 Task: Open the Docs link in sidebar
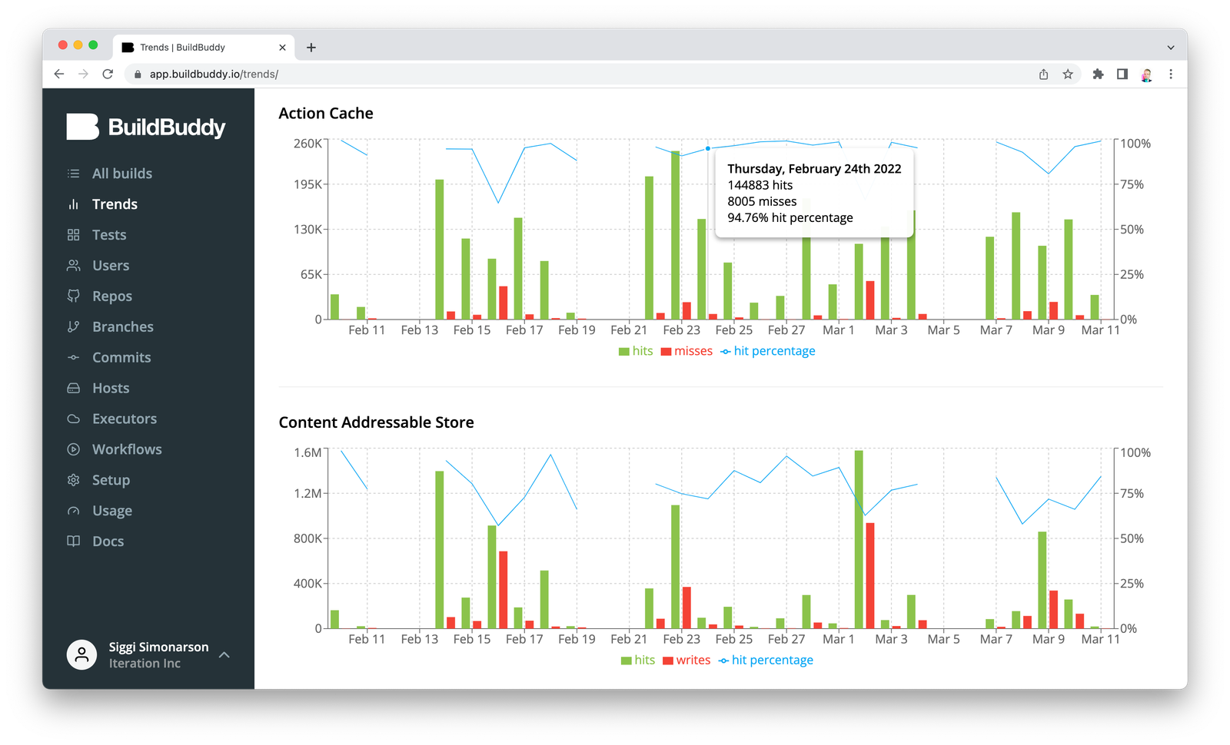108,541
